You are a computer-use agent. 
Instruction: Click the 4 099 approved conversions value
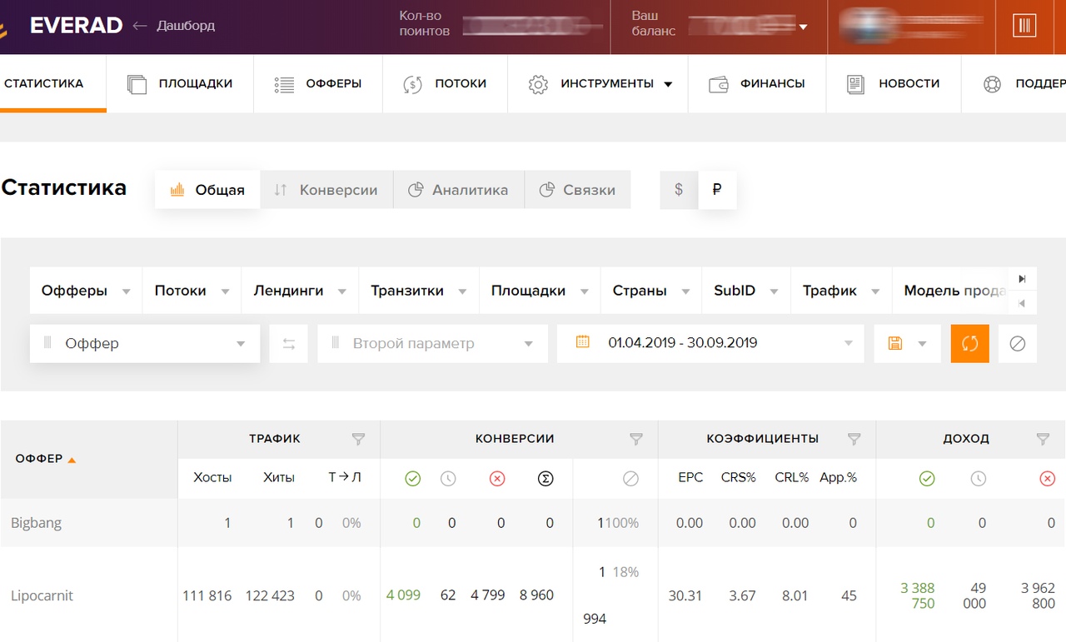point(403,595)
